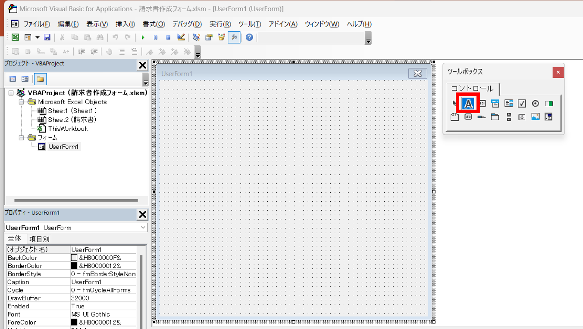Open the 挿入(I) menu
This screenshot has height=329, width=583.
click(125, 24)
